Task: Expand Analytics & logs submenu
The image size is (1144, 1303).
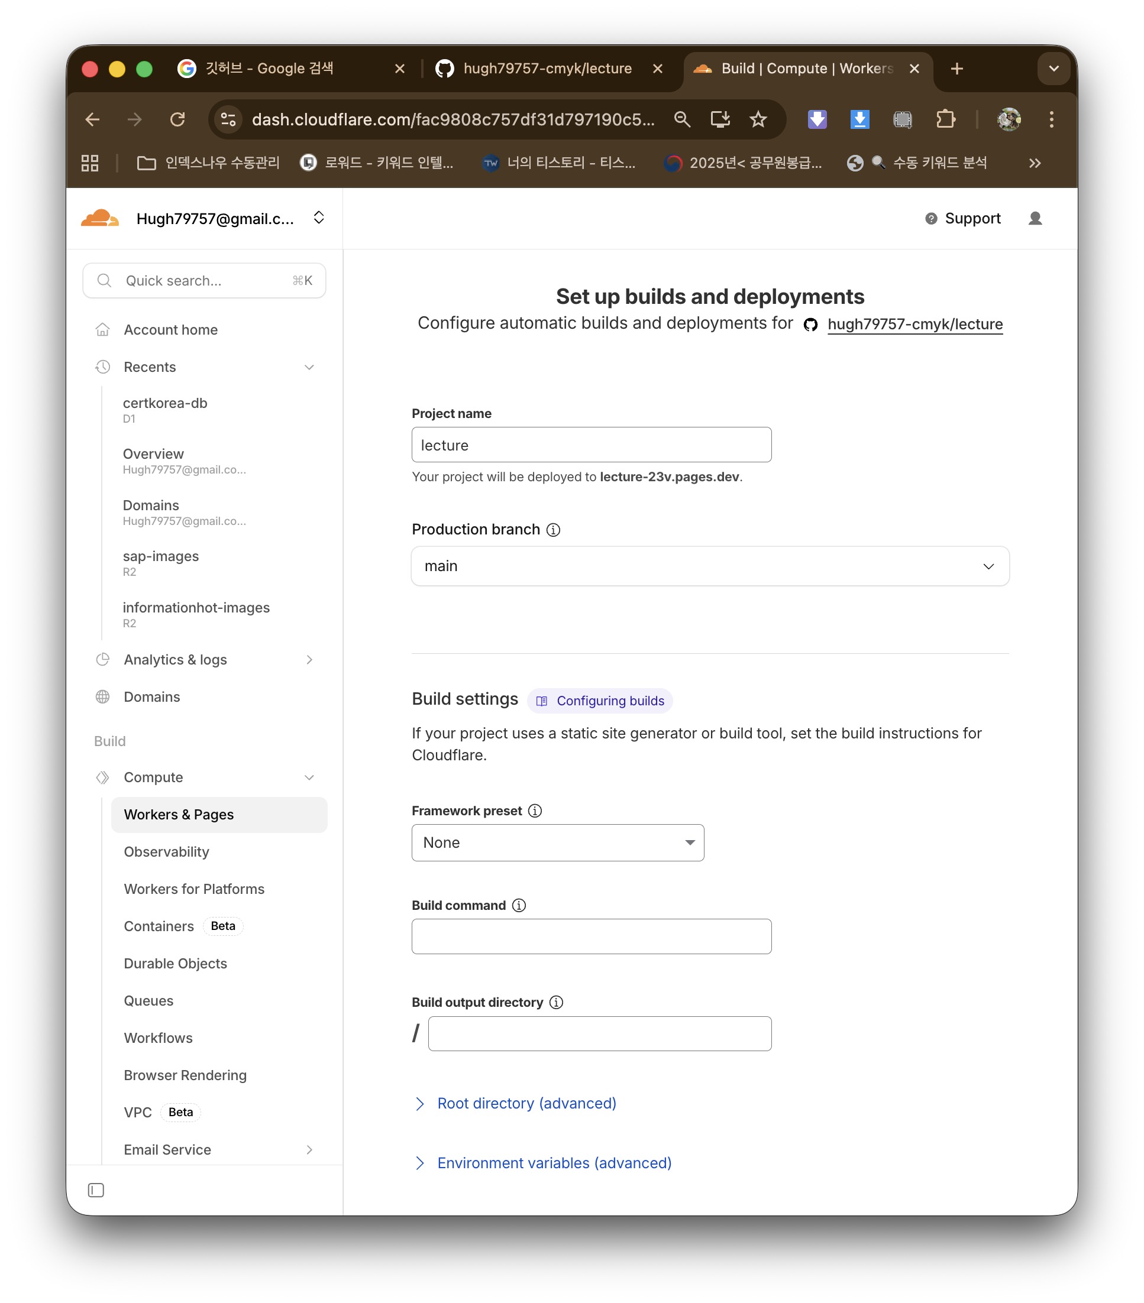Action: pyautogui.click(x=309, y=660)
